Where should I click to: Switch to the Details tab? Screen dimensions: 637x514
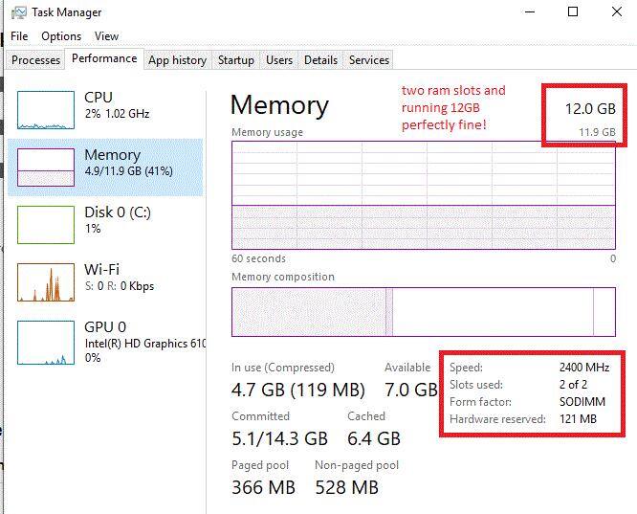pyautogui.click(x=320, y=60)
